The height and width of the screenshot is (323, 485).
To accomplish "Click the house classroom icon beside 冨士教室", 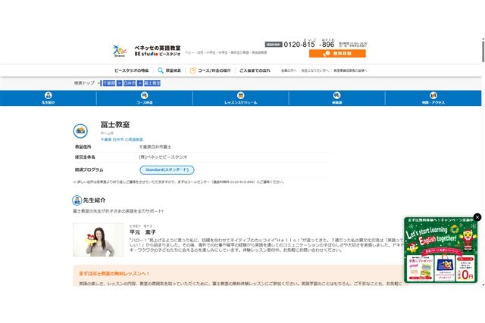I will point(80,131).
